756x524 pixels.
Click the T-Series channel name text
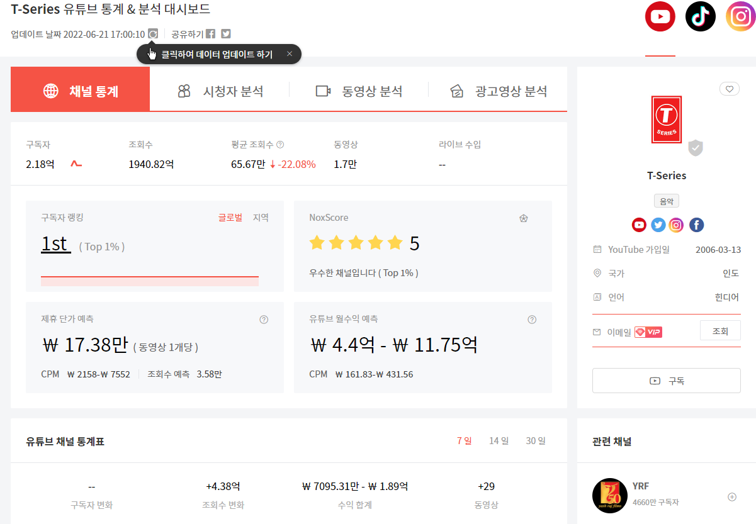click(x=667, y=176)
